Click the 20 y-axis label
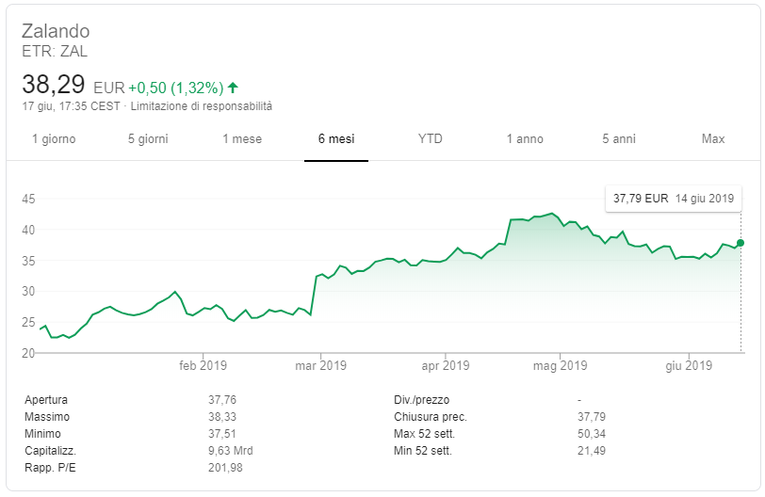Screen dimensions: 765x497 click(x=28, y=353)
